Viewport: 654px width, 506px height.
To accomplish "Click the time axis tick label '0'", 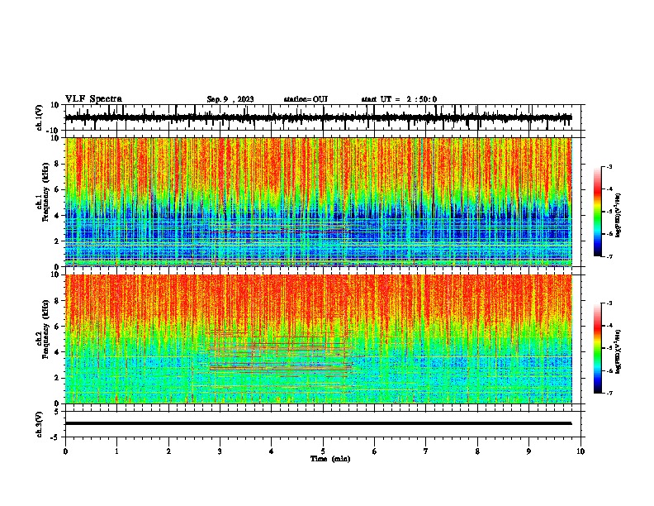I will coord(65,451).
